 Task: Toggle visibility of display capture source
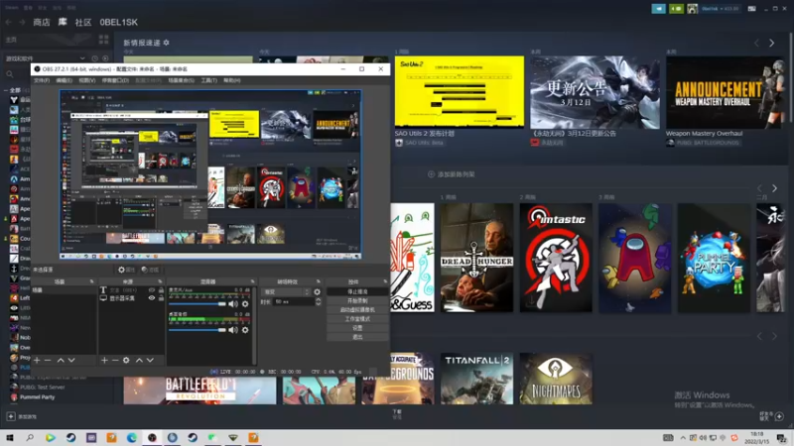click(152, 298)
